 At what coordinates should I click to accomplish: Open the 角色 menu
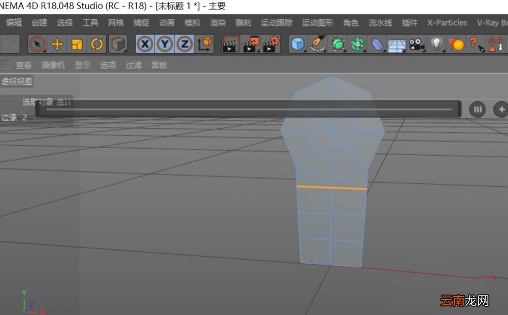click(x=351, y=22)
